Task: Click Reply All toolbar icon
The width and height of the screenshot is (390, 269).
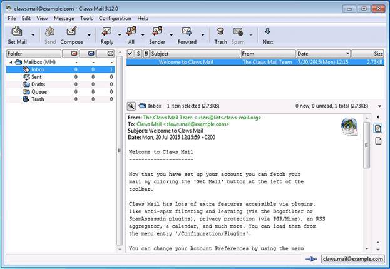Action: pyautogui.click(x=131, y=35)
